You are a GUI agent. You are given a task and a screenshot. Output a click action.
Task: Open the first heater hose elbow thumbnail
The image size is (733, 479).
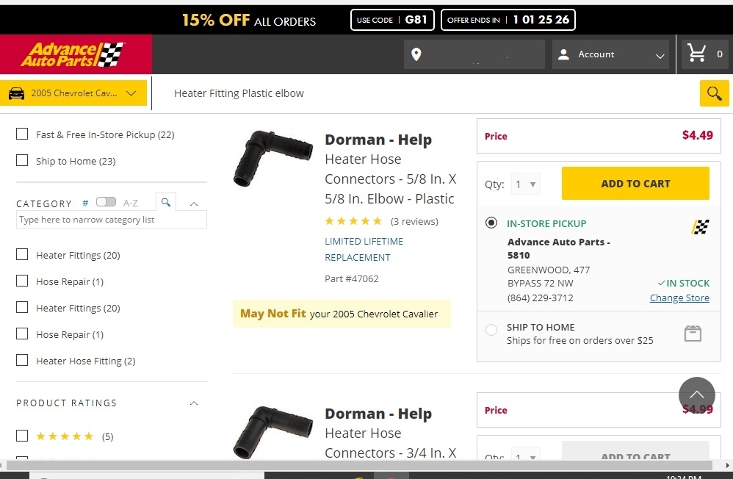pyautogui.click(x=263, y=158)
